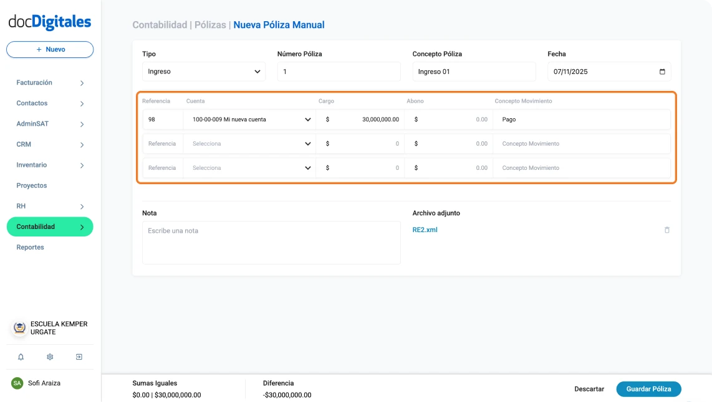
Task: Click the Descartar button
Action: pyautogui.click(x=589, y=388)
